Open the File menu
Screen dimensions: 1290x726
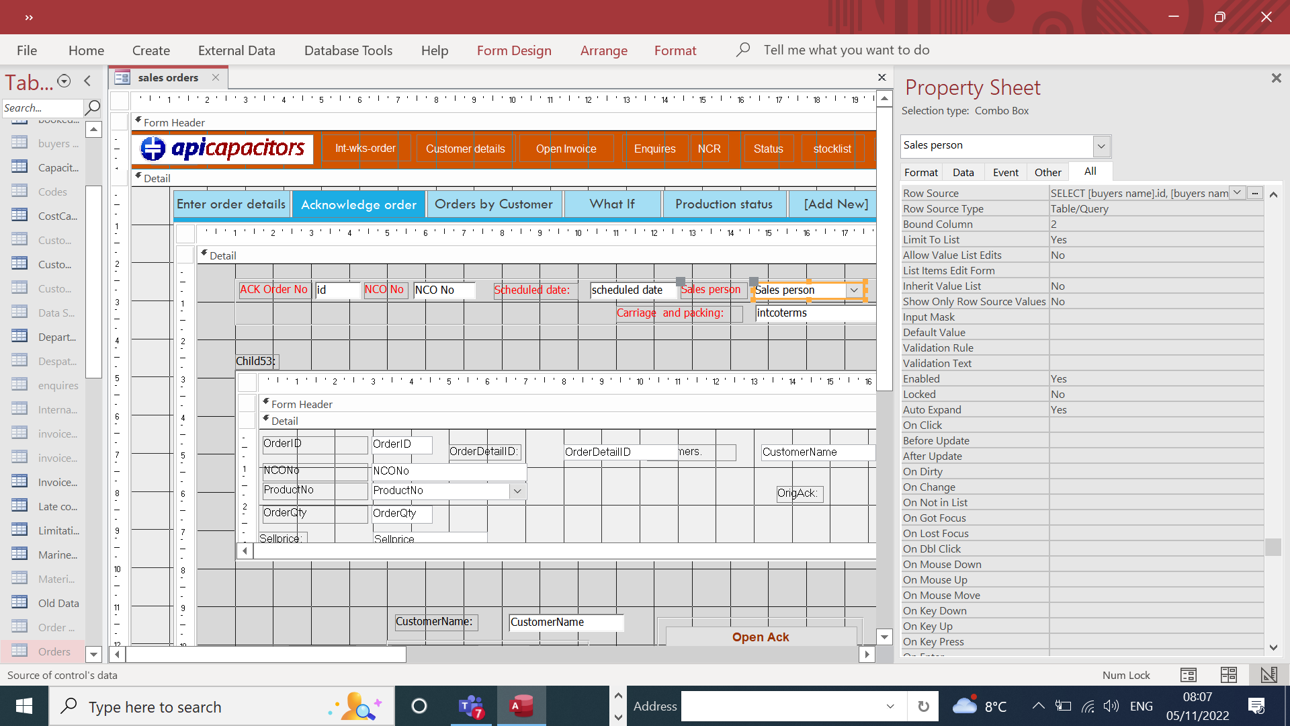(27, 50)
